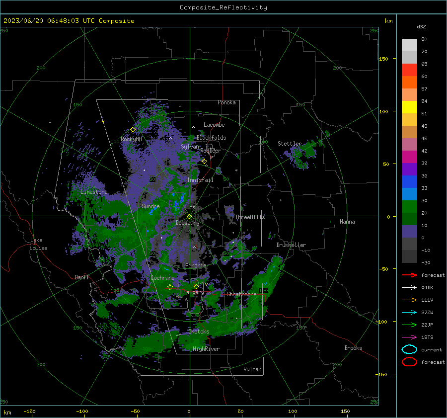Click the red forecast arrow in legend
The height and width of the screenshot is (418, 447).
[x=409, y=275]
